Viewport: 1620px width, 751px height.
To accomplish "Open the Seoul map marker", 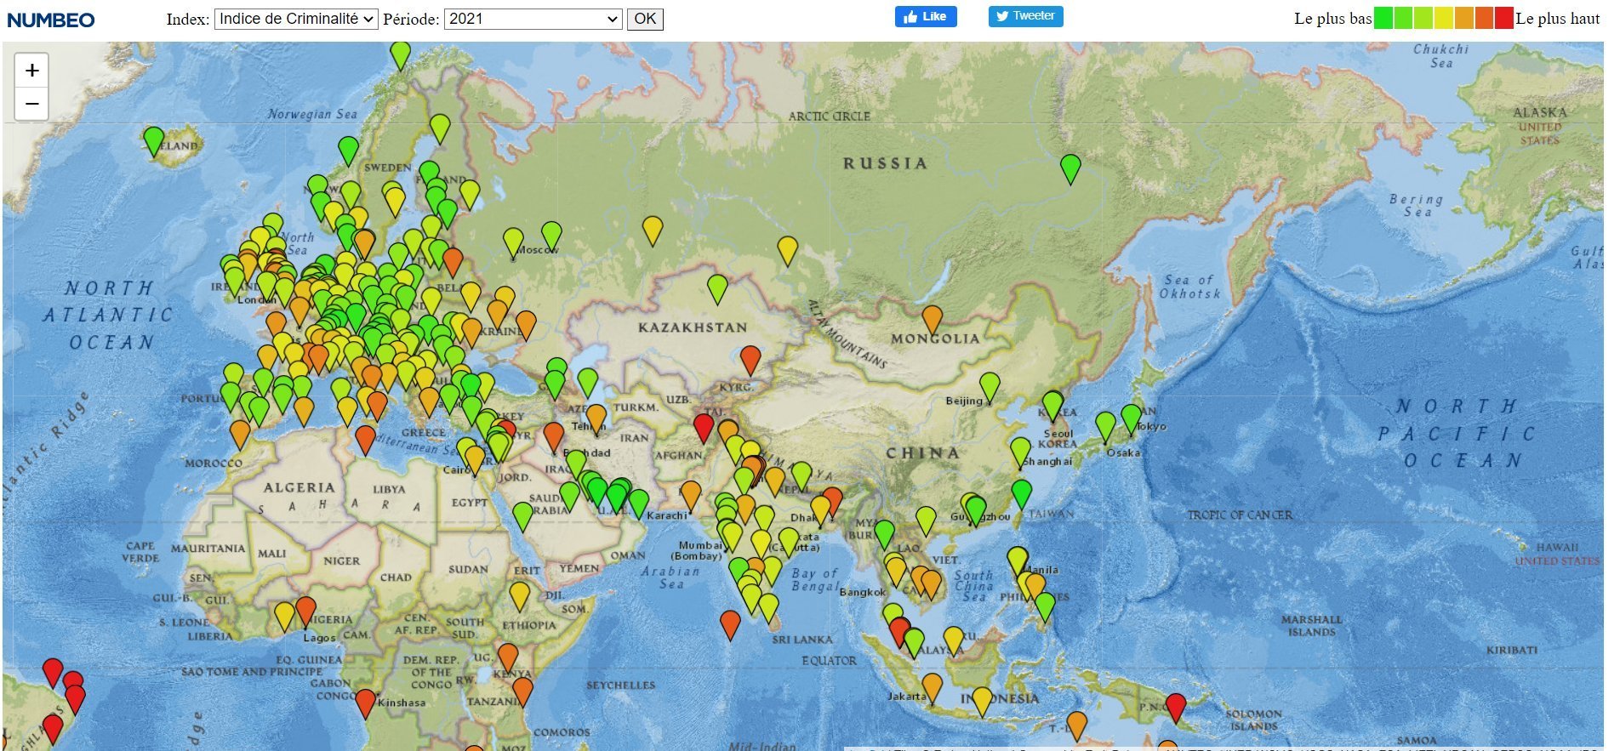I will (1053, 406).
